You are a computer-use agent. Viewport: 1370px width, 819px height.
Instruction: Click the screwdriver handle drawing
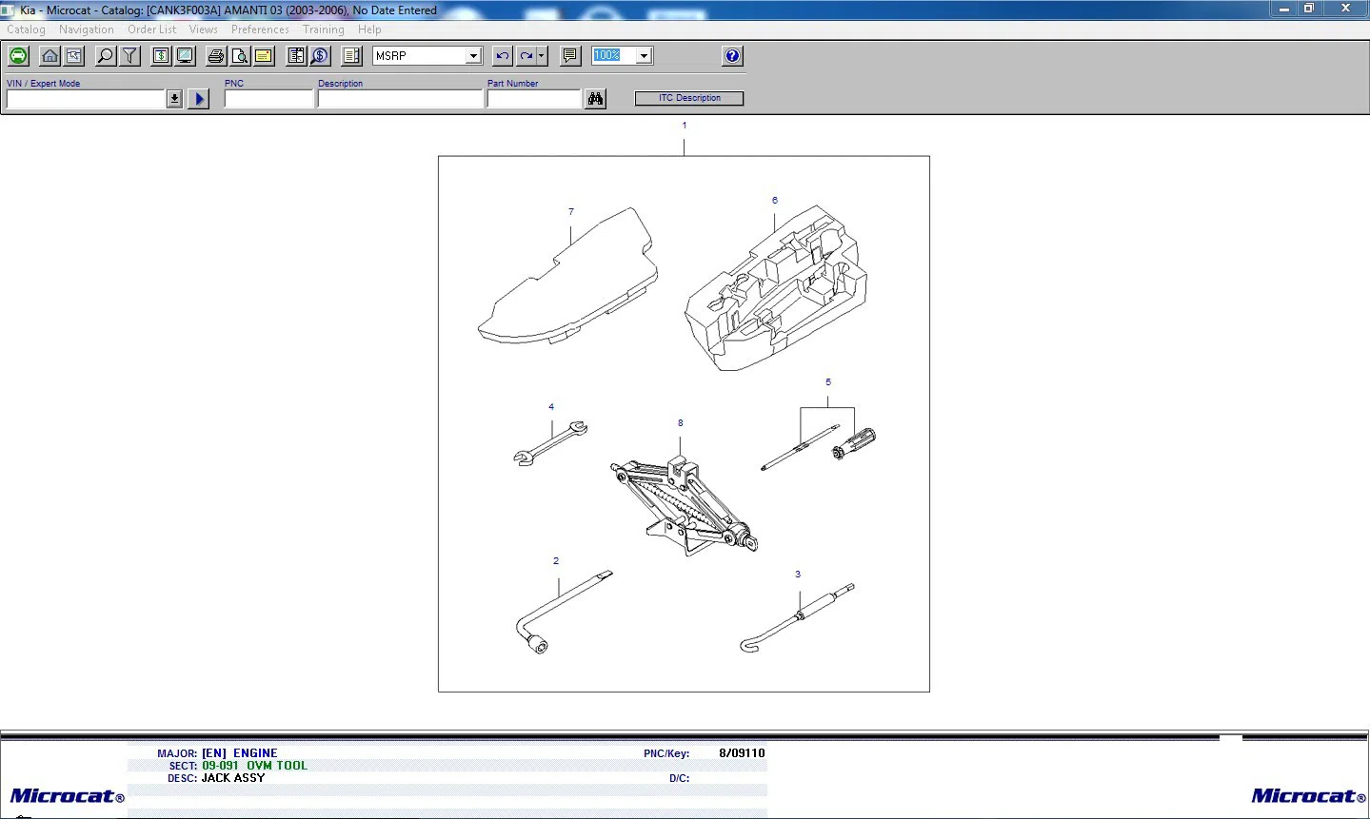(x=854, y=444)
